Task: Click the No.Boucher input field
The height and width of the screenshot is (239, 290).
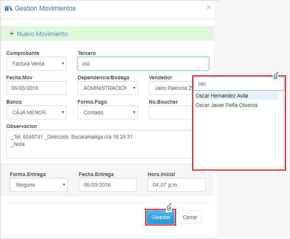Action: click(x=170, y=112)
